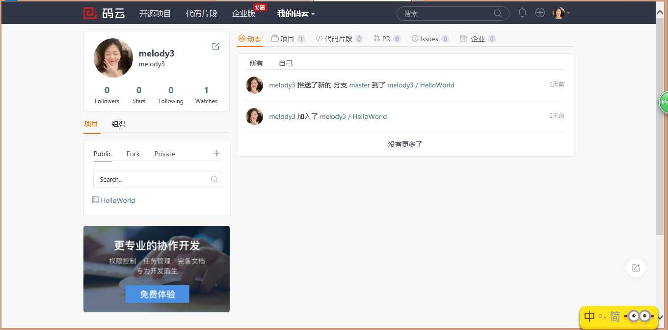This screenshot has width=668, height=330.
Task: Click the bold melody3 profile name
Action: coord(157,54)
